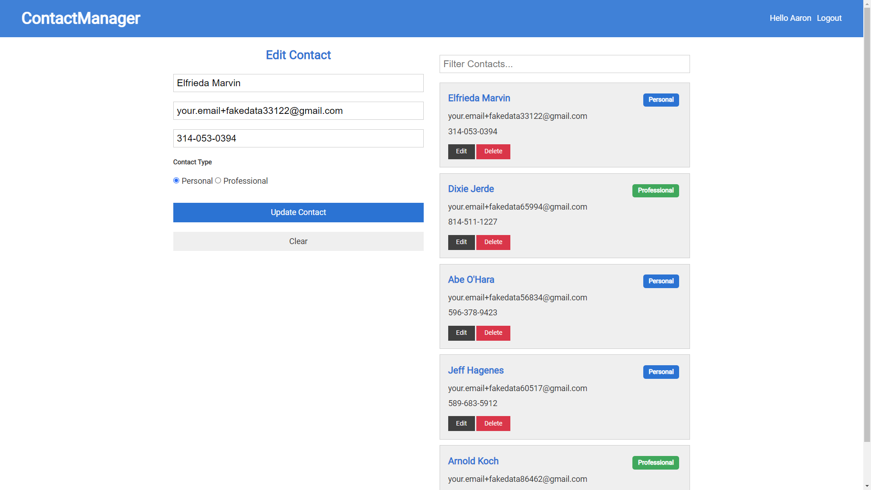Click the Edit button for Dixie Jerde
This screenshot has height=490, width=871.
tap(460, 242)
